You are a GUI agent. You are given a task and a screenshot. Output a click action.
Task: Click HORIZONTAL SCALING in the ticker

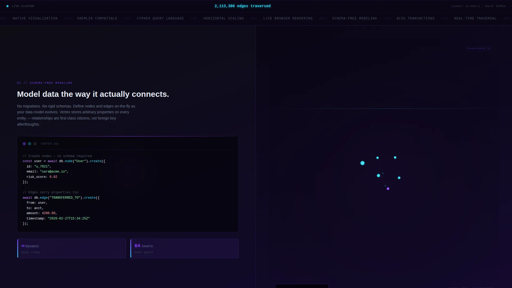pos(224,18)
